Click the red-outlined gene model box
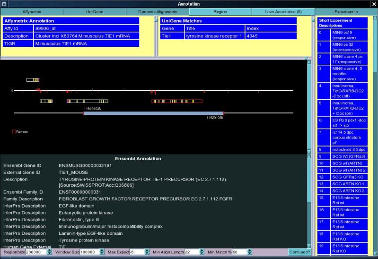Screen dimensions: 378x259 [176, 101]
